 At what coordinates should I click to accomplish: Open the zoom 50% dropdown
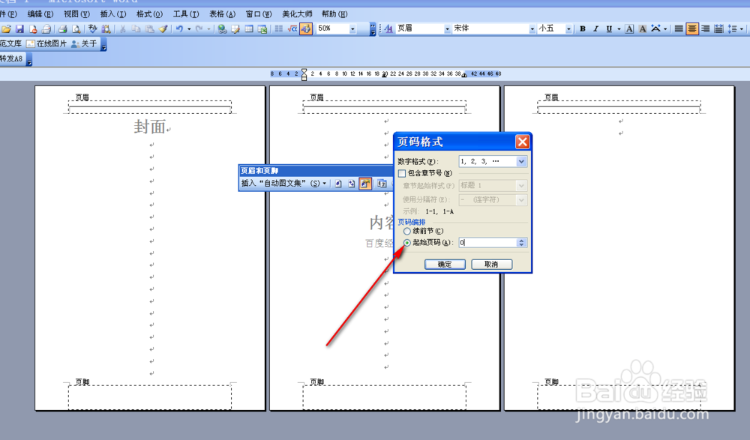click(352, 29)
